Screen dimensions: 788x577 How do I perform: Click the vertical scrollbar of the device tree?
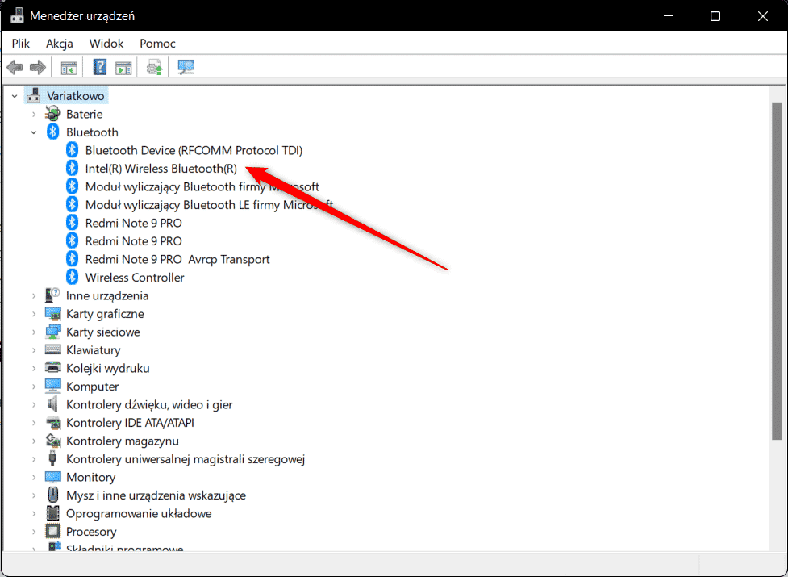(x=777, y=271)
